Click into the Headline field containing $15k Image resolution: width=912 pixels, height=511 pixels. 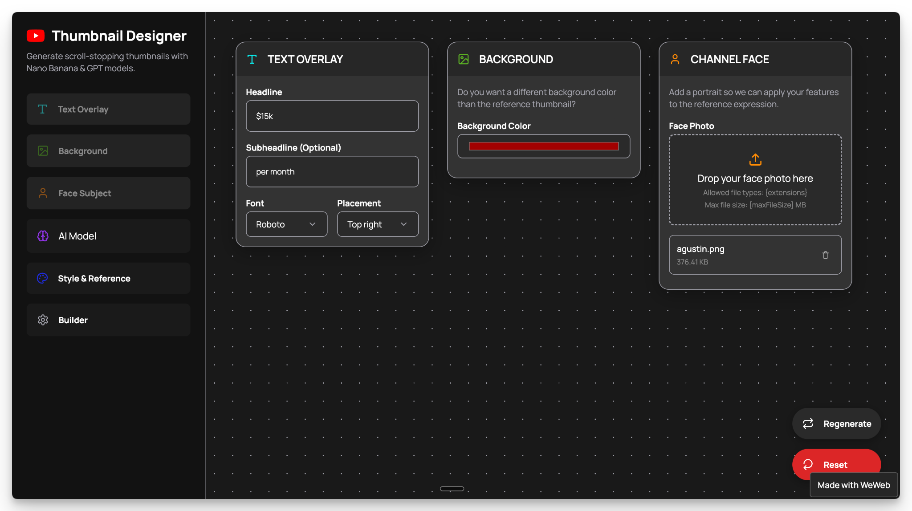[332, 116]
